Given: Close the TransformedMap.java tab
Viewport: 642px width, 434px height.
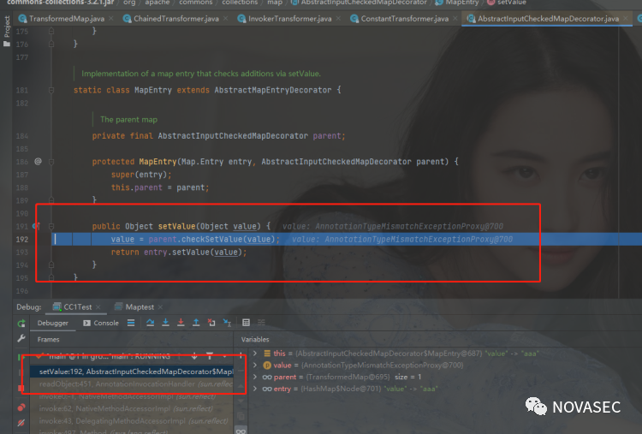Looking at the screenshot, I should (x=112, y=19).
